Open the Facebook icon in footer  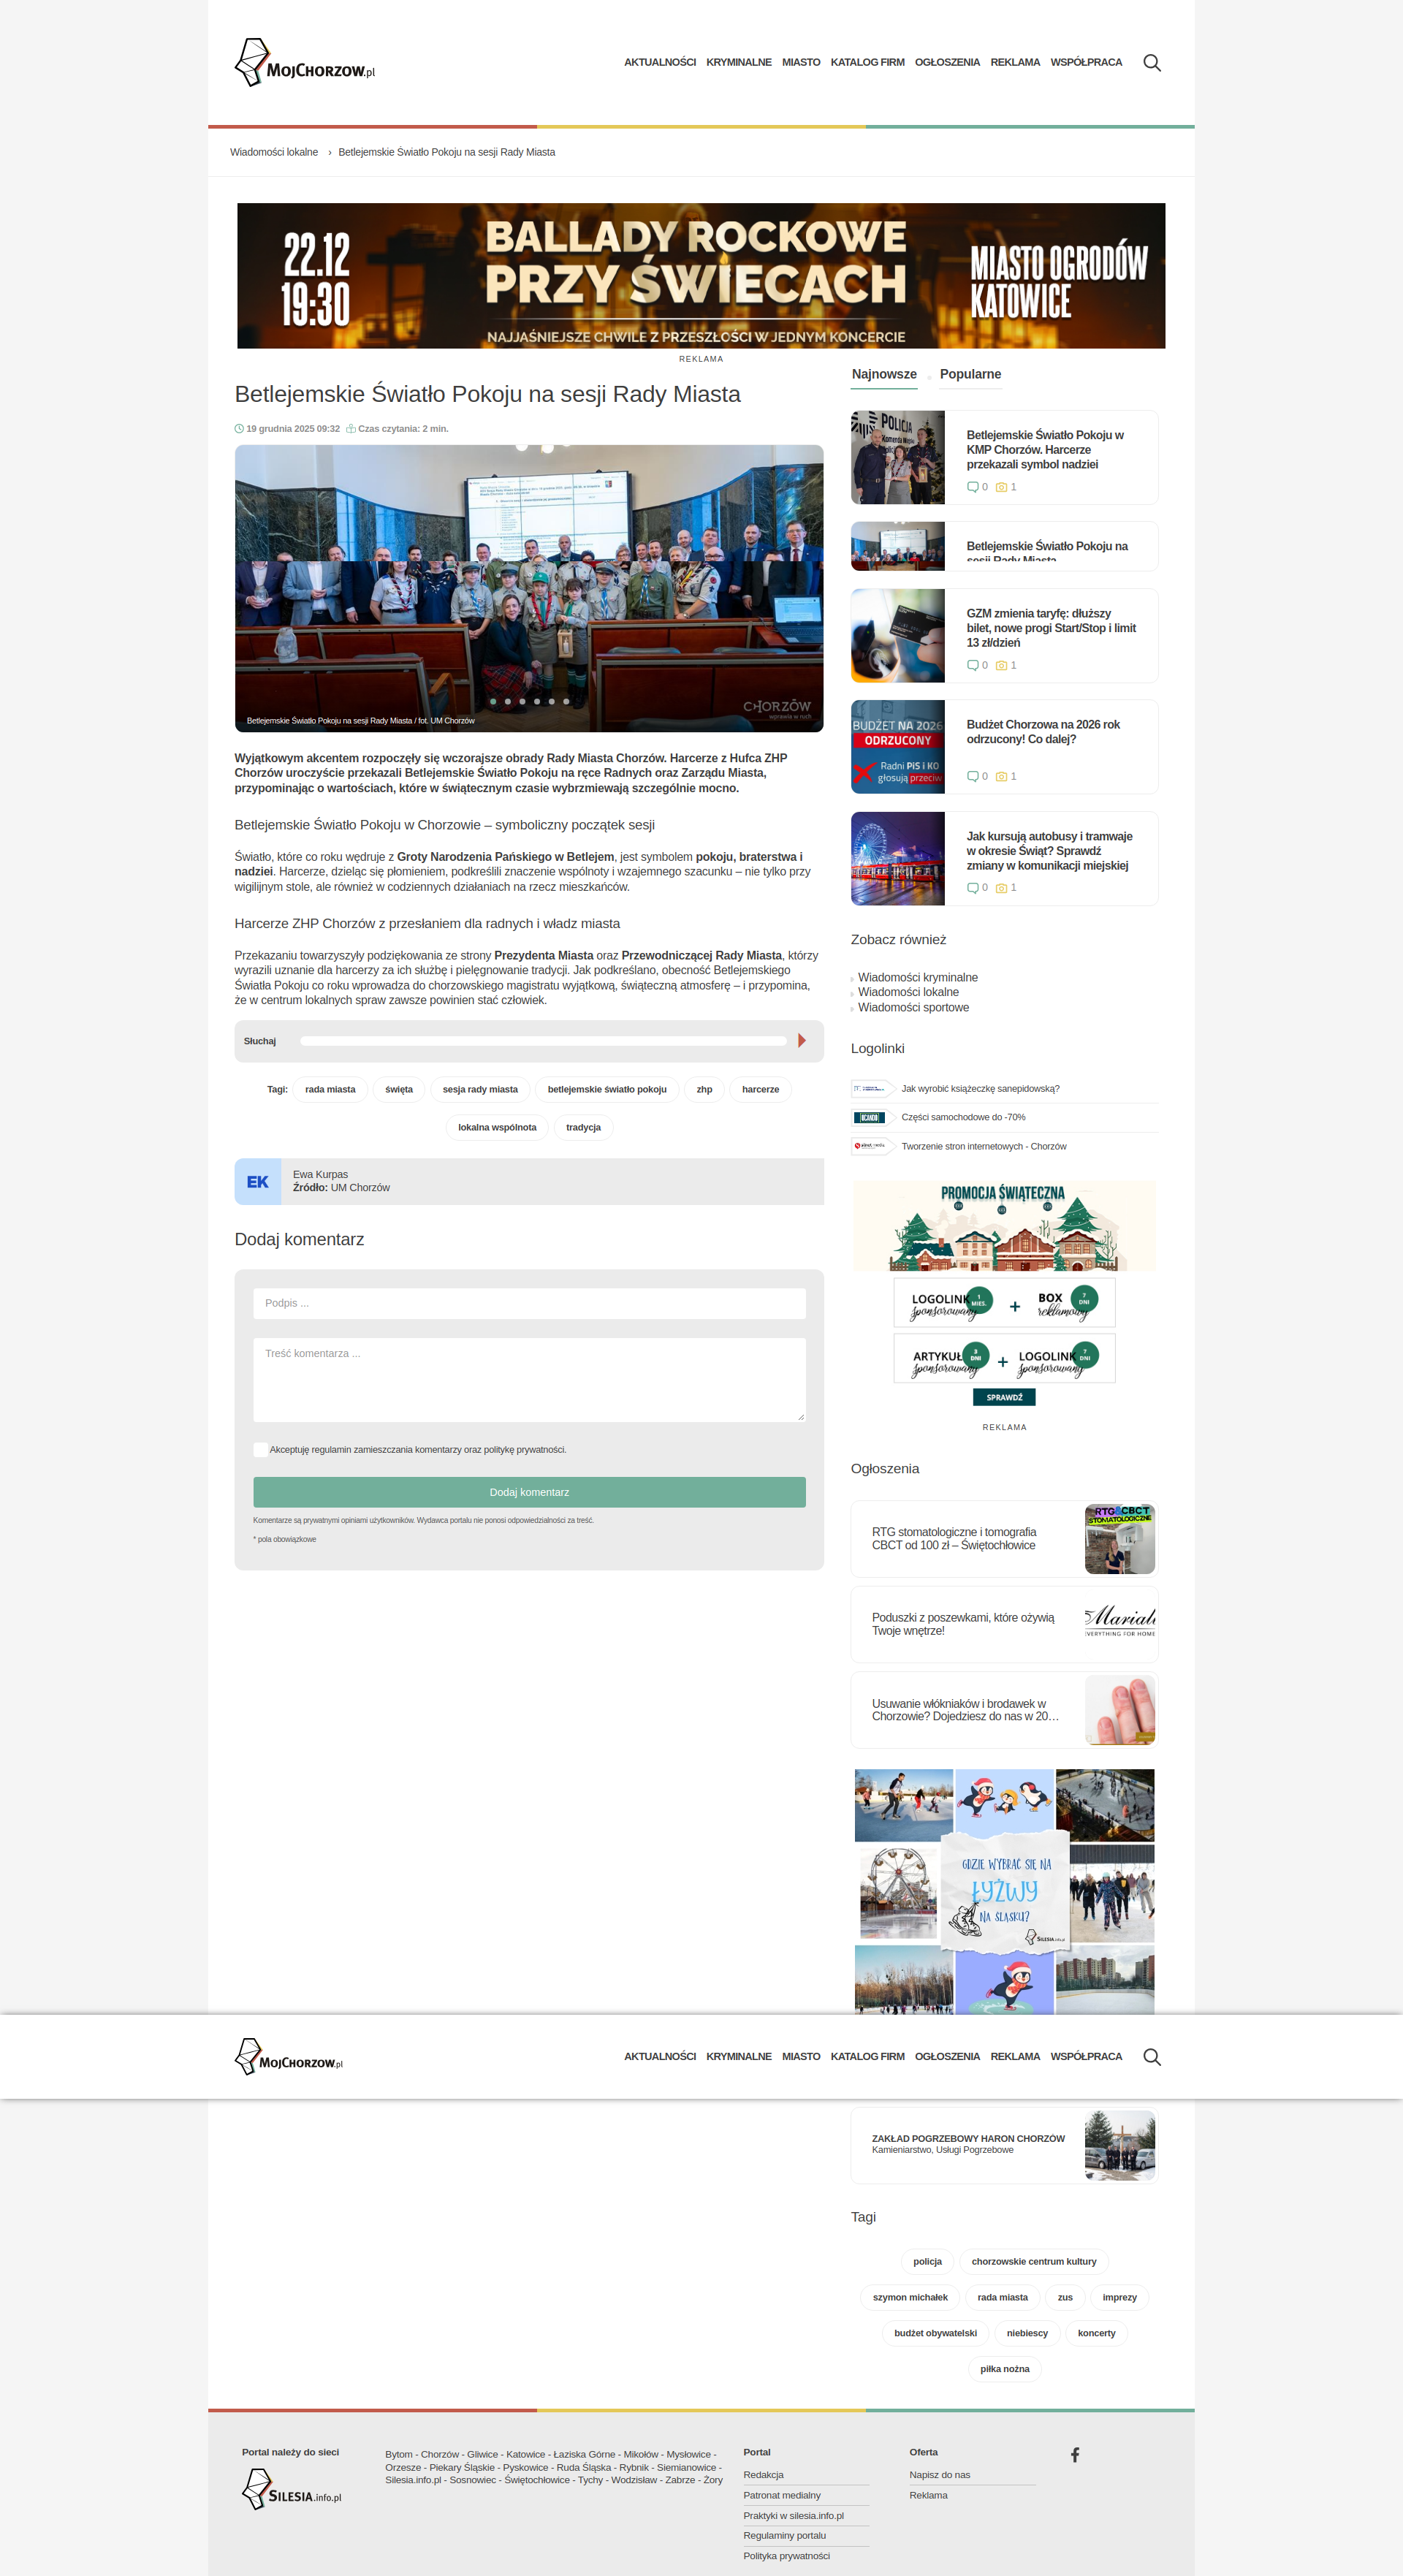click(1074, 2455)
